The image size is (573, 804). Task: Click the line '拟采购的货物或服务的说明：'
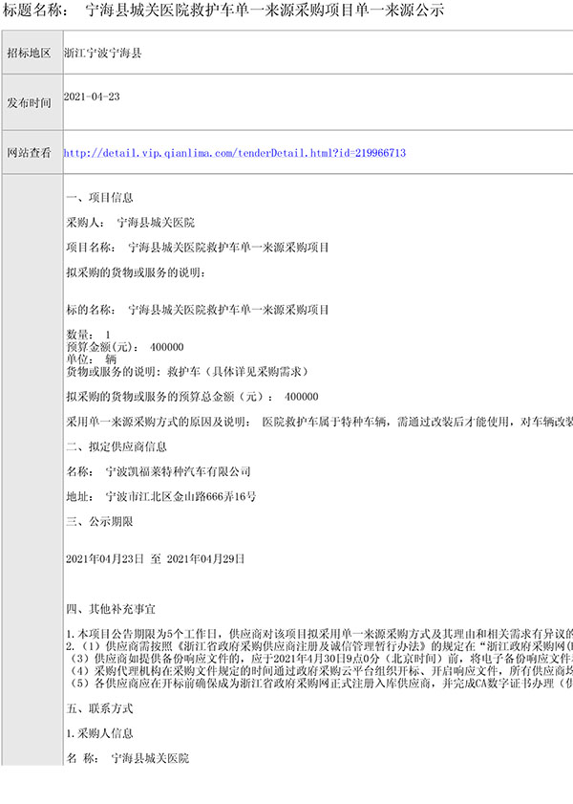pyautogui.click(x=136, y=272)
